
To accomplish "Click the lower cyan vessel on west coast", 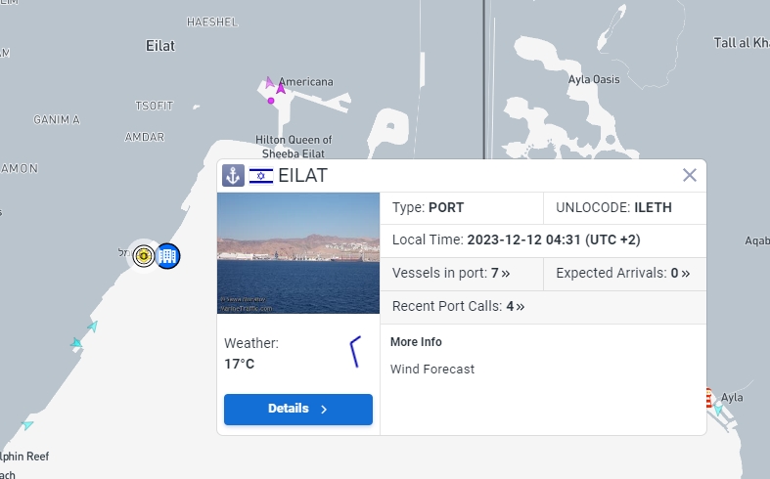I will coord(76,343).
